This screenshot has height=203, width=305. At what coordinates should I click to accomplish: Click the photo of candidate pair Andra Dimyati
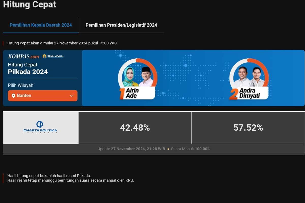tap(249, 76)
